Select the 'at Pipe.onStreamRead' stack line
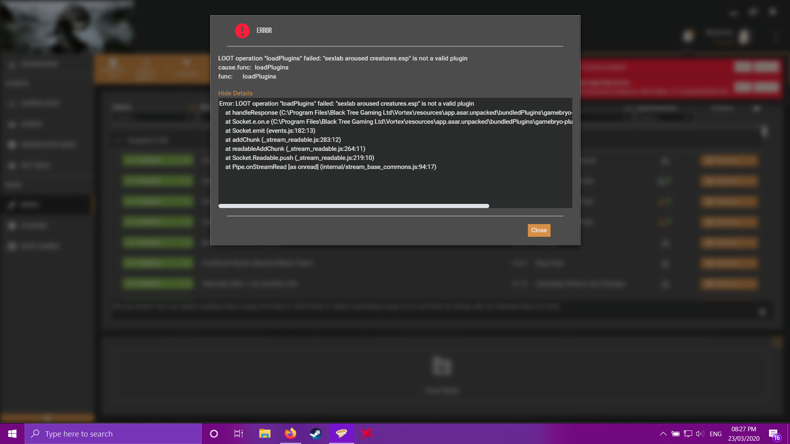790x444 pixels. pyautogui.click(x=331, y=167)
